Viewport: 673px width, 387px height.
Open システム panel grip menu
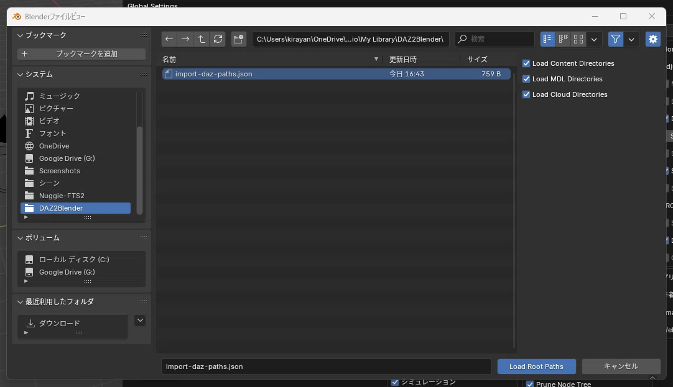(x=143, y=75)
